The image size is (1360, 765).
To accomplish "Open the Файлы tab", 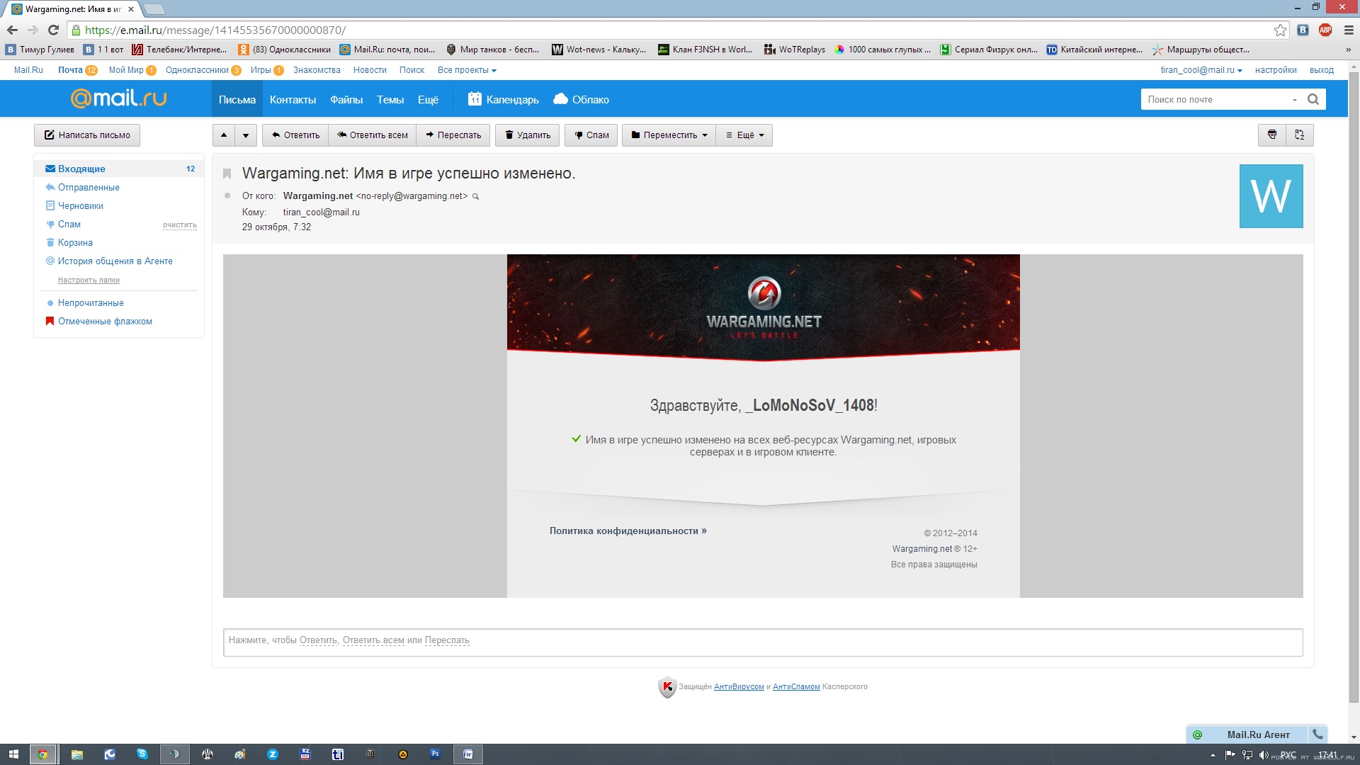I will tap(346, 99).
